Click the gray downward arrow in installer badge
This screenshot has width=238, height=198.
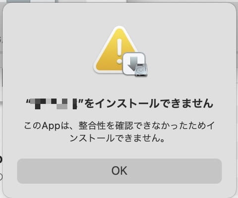tap(133, 63)
